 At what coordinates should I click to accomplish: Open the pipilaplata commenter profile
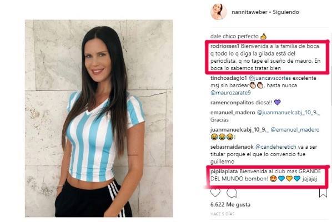[x=224, y=171]
